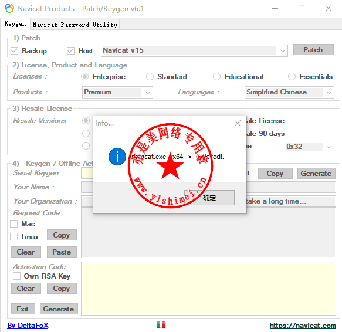Viewport: 342px width, 332px height.
Task: Select Educational license radio
Action: click(x=216, y=77)
